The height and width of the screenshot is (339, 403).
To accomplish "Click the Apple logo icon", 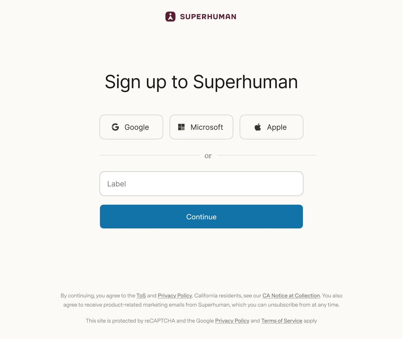I will [x=257, y=127].
